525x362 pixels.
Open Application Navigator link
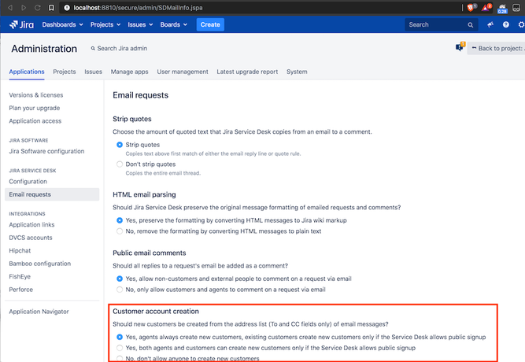pos(39,312)
